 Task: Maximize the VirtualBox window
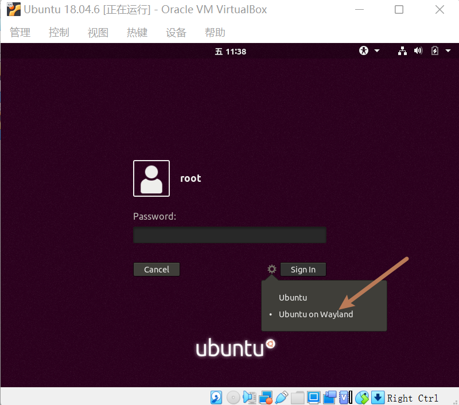[x=399, y=10]
